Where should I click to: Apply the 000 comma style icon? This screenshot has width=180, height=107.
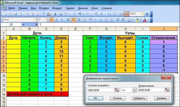(x=101, y=20)
